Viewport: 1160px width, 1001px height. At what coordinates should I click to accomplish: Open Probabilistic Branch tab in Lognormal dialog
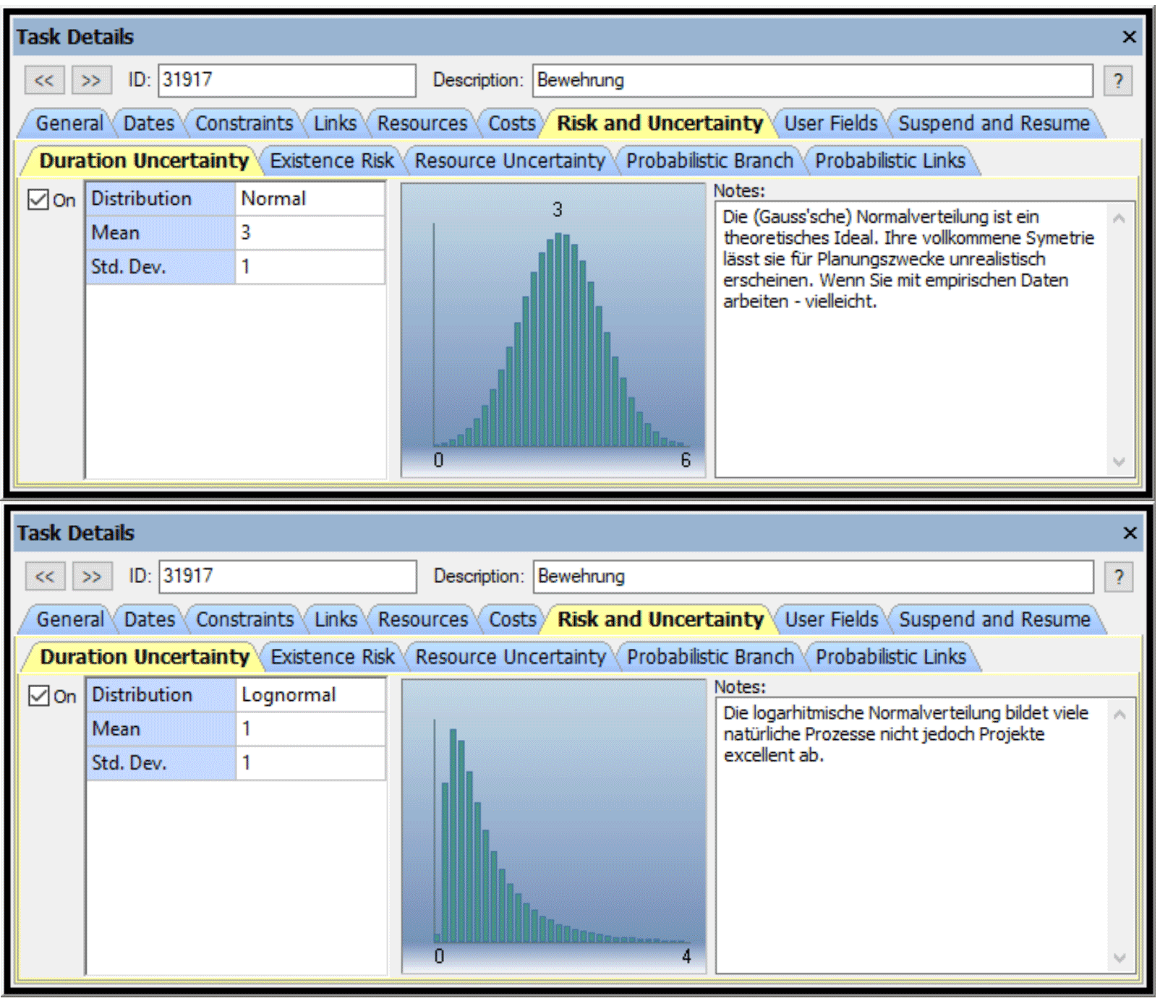coord(710,657)
